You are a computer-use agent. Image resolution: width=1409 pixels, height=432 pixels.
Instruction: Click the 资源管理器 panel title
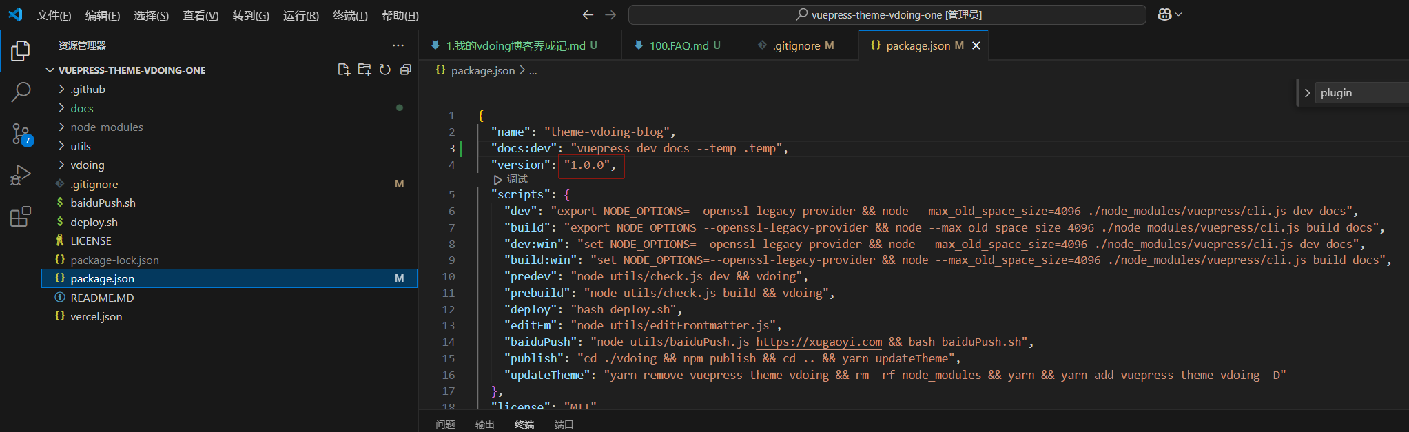[x=83, y=45]
